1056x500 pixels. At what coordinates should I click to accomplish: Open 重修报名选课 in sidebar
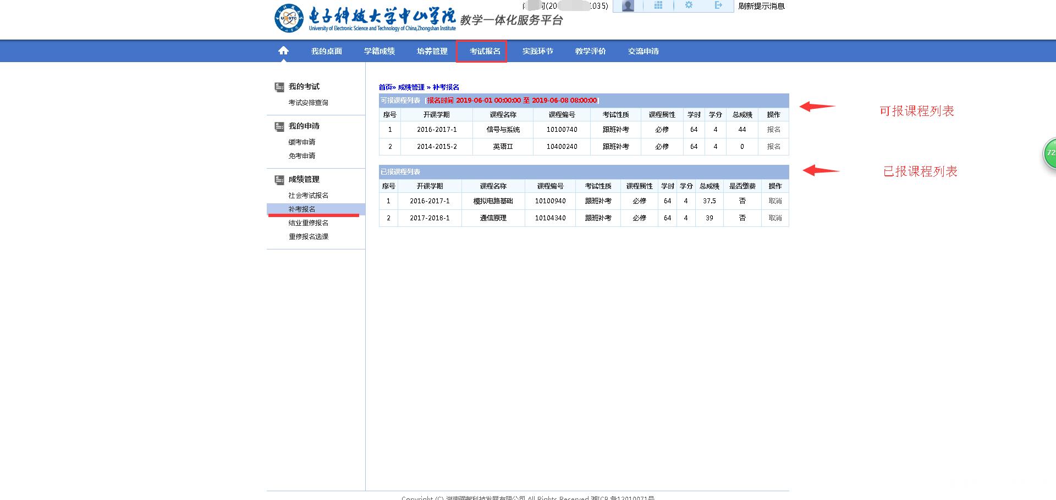point(308,237)
